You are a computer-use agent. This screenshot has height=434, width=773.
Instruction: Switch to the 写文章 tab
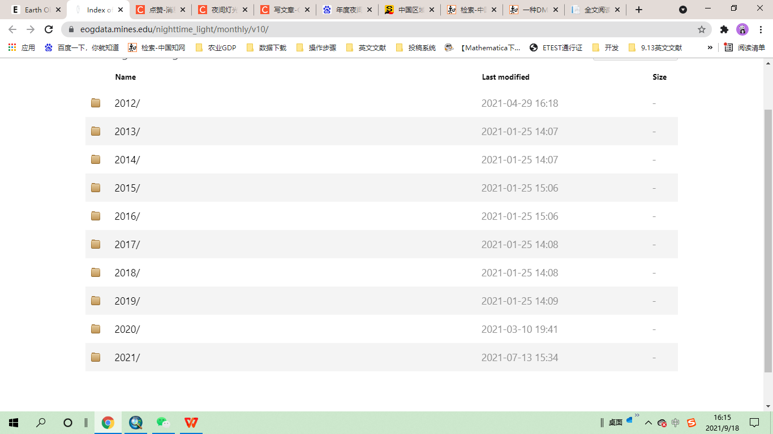[285, 10]
